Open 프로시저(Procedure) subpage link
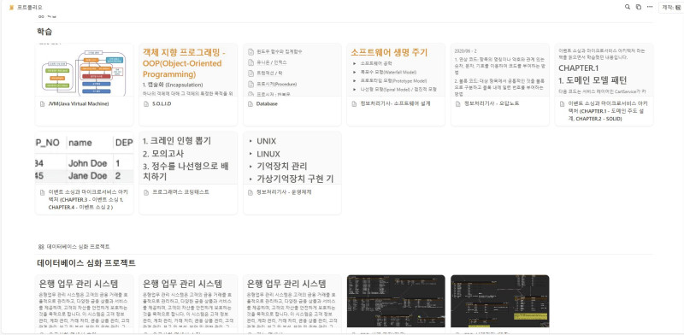The height and width of the screenshot is (335, 684). point(276,84)
